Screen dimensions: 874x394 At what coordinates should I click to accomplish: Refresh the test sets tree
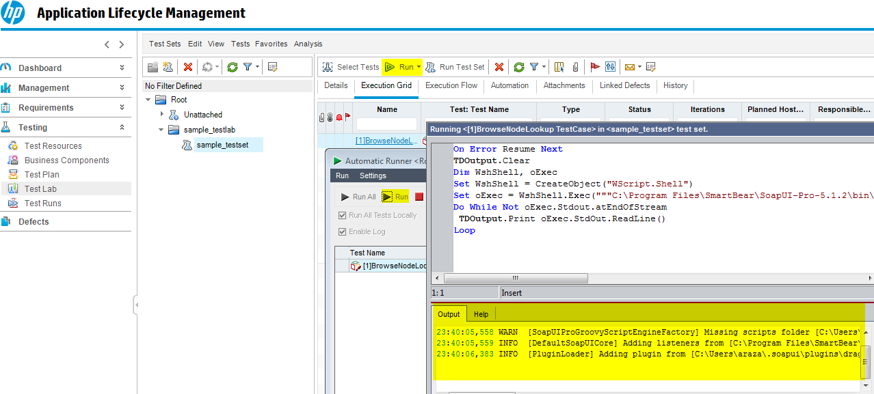(x=233, y=67)
